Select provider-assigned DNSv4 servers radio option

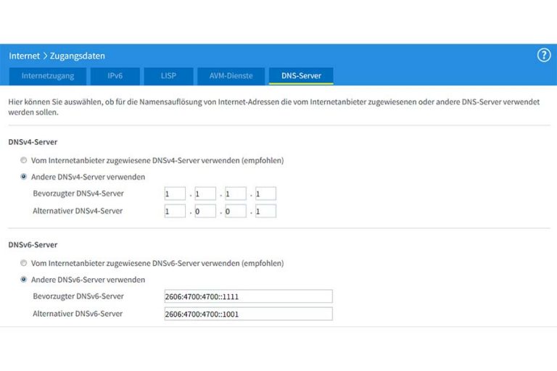tap(24, 160)
